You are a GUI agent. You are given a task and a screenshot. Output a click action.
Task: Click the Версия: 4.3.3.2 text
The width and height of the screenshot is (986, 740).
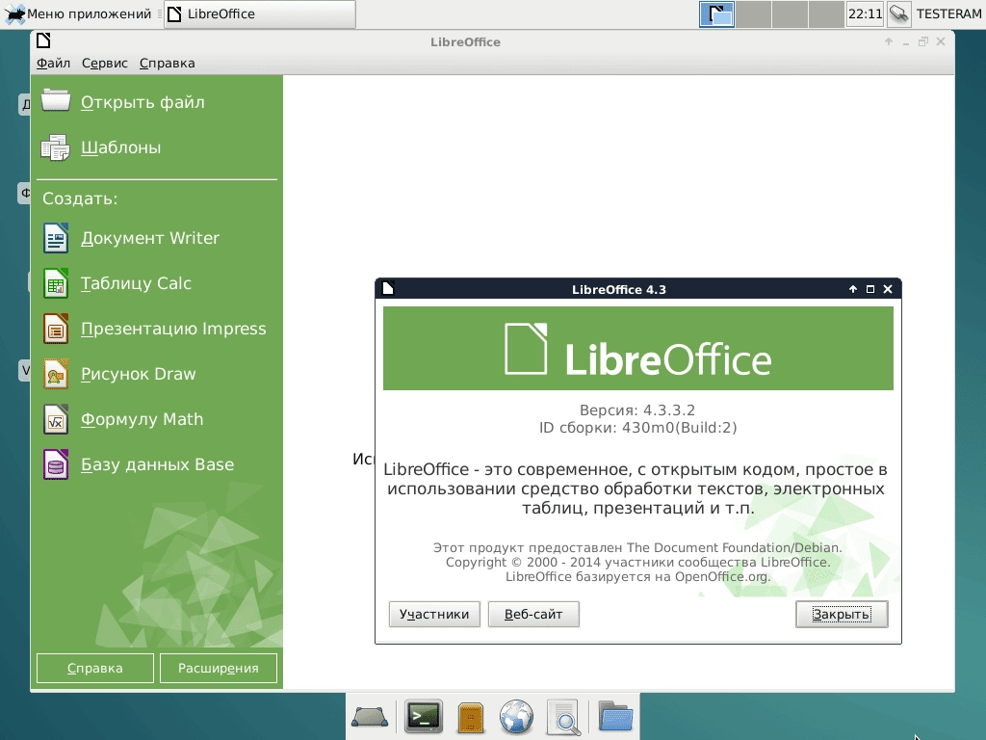tap(637, 410)
